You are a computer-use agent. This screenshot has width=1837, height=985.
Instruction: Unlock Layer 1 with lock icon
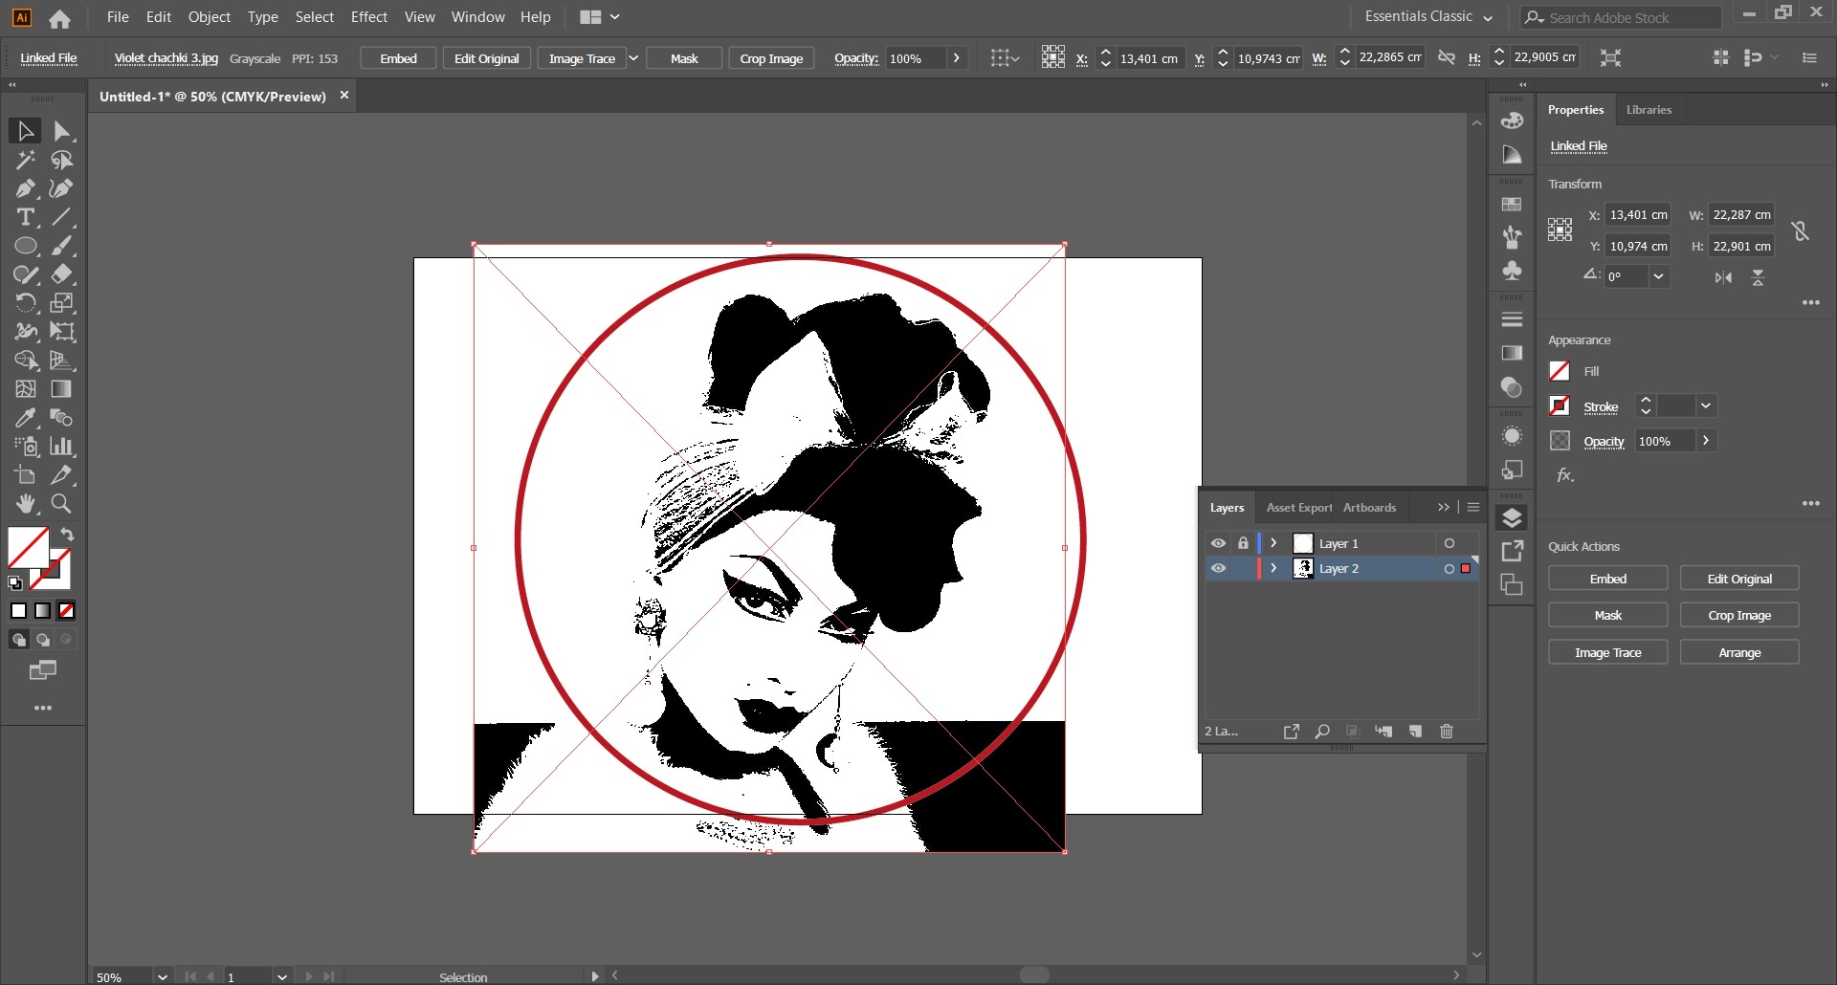pyautogui.click(x=1243, y=543)
